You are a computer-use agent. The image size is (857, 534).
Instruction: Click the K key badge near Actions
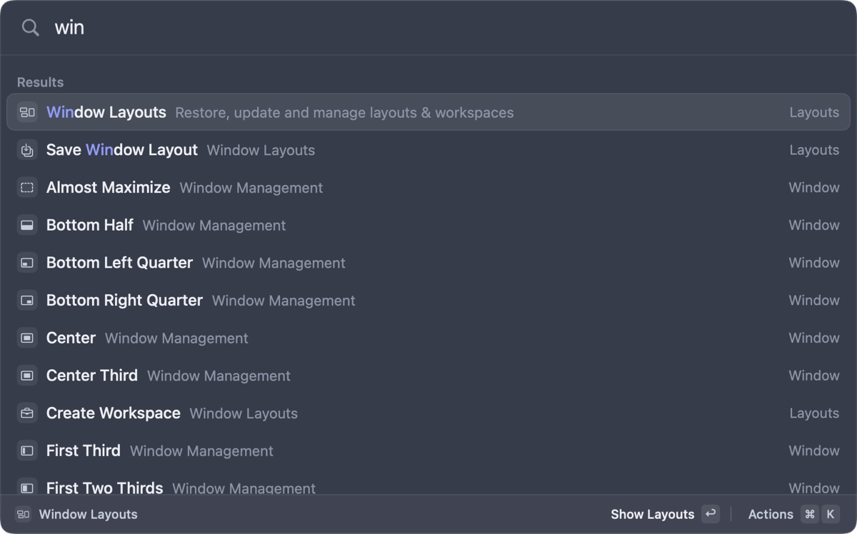click(x=830, y=514)
